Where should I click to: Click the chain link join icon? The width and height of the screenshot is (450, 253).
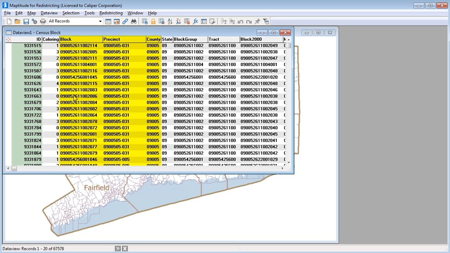pyautogui.click(x=125, y=21)
